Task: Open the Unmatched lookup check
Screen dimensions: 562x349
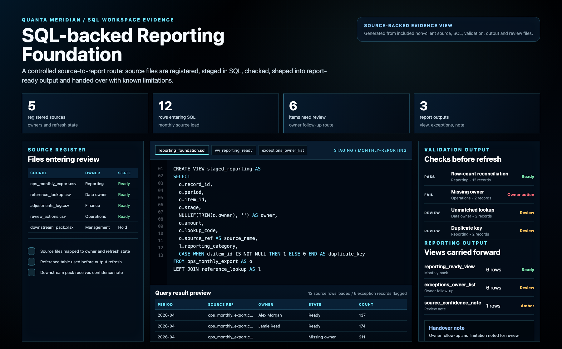Action: (x=479, y=213)
